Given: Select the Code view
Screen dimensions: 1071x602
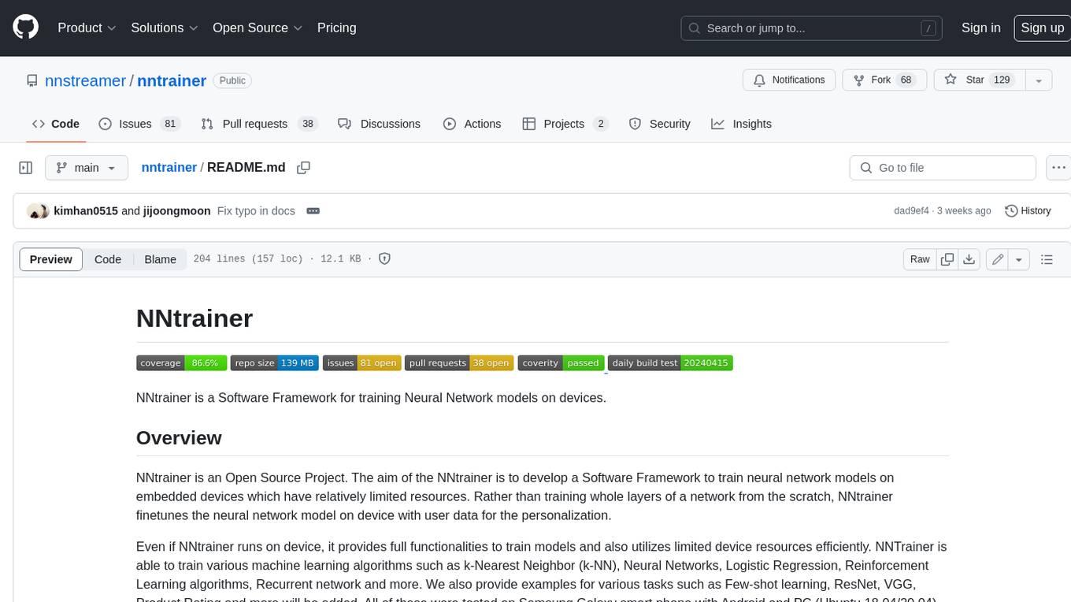Looking at the screenshot, I should [108, 259].
